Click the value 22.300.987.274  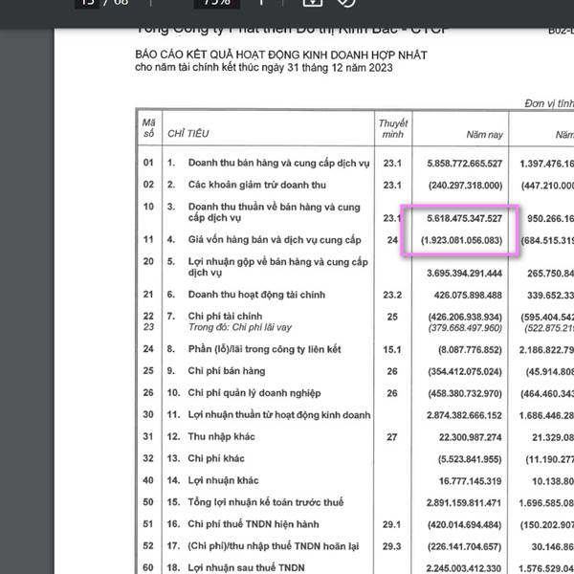(470, 437)
